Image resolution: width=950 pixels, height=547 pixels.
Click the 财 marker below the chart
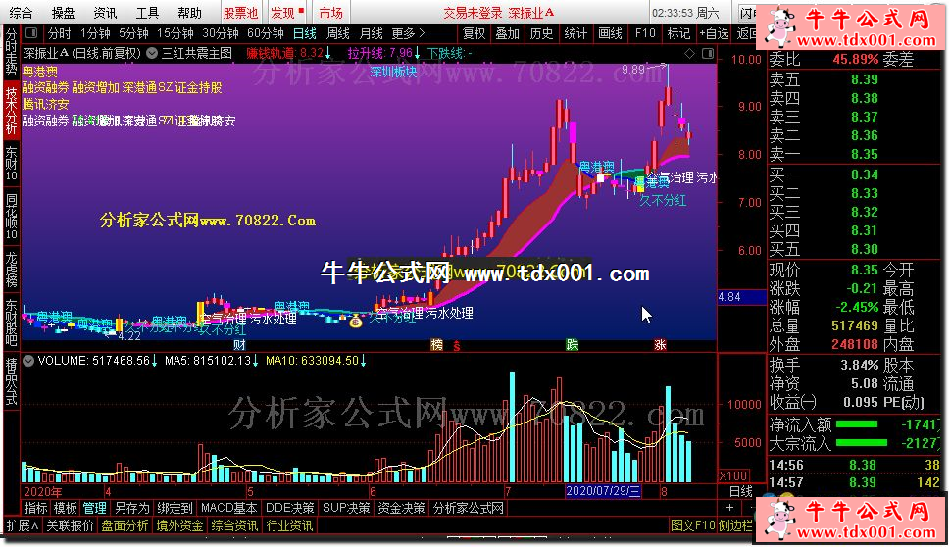[239, 345]
